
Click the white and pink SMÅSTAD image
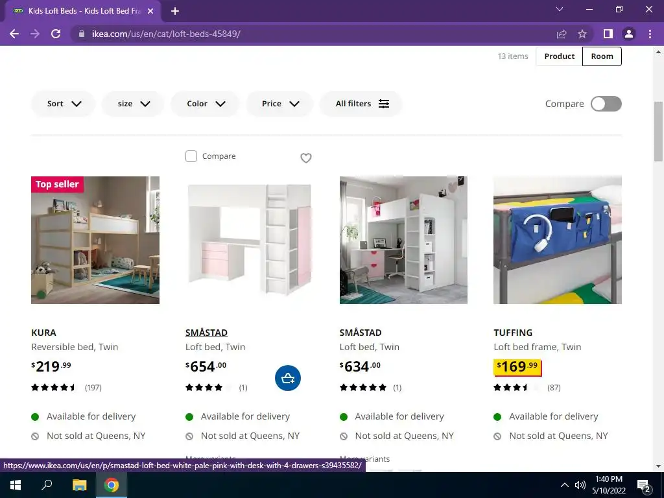point(250,240)
